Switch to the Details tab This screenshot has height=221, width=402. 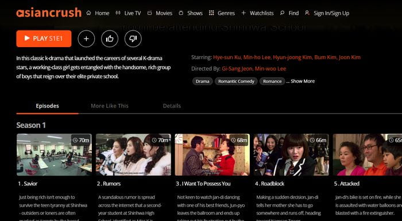coord(172,106)
